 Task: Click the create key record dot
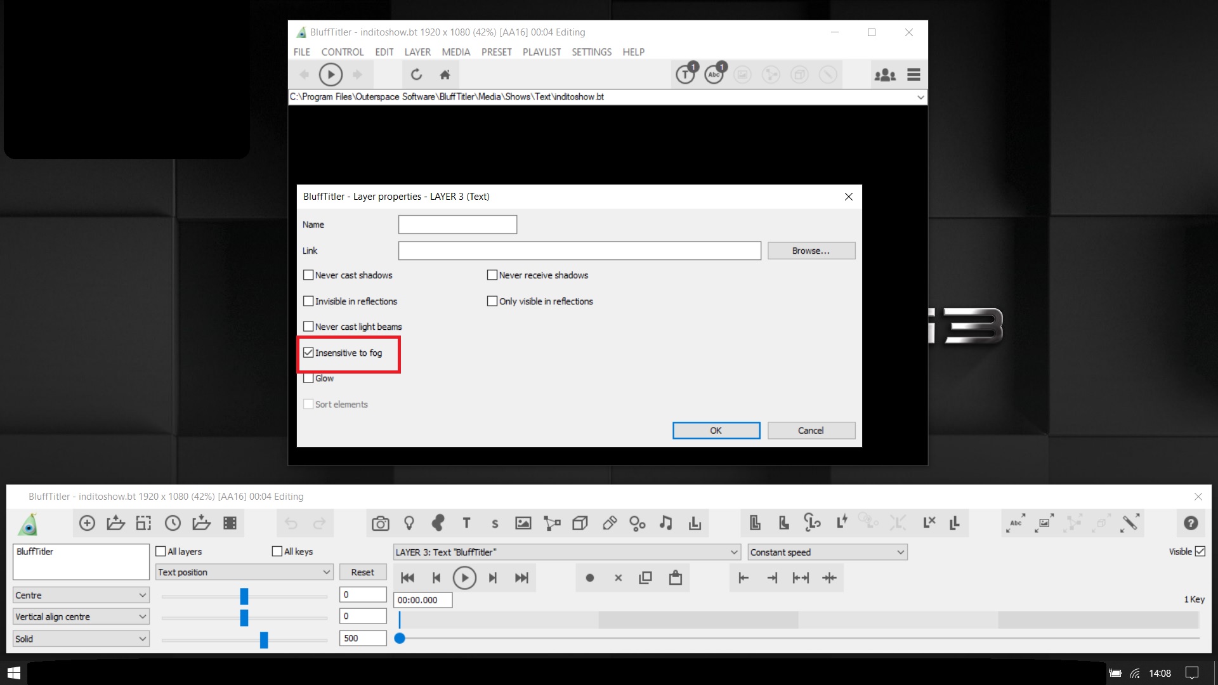589,578
